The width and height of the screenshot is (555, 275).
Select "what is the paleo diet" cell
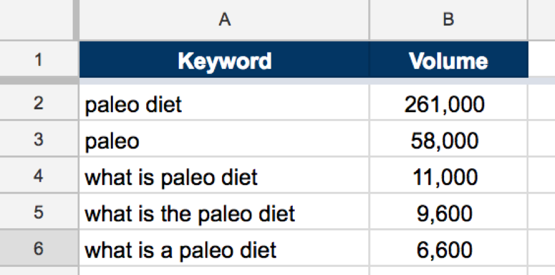pyautogui.click(x=224, y=214)
